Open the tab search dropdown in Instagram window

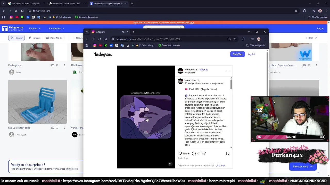click(87, 32)
